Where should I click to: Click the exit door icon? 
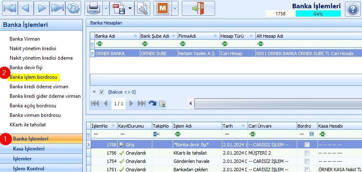(x=198, y=8)
